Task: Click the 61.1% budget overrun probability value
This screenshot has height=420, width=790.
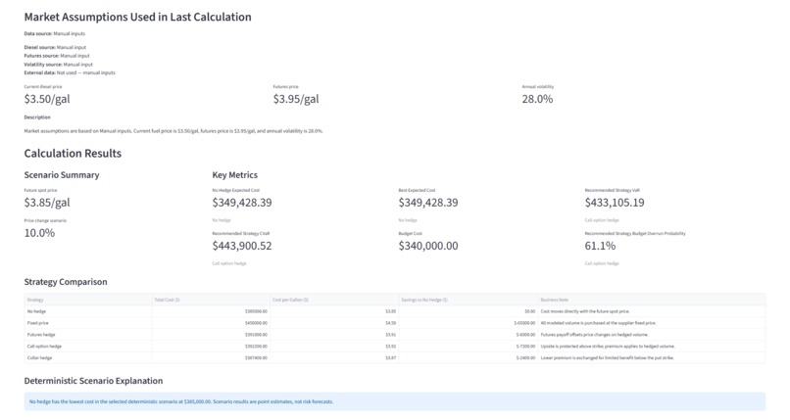Action: (600, 246)
